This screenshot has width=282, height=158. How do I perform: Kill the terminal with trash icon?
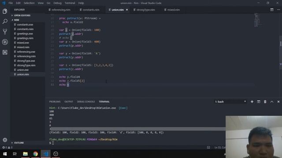coord(265,101)
